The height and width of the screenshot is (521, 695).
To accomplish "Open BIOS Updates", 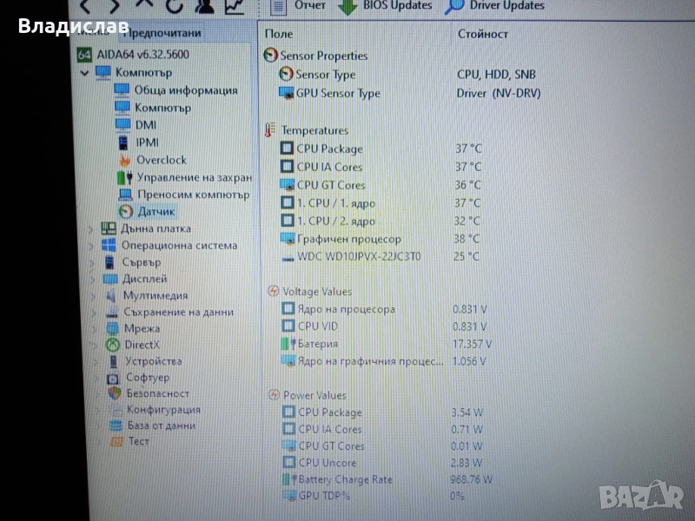I will (387, 6).
